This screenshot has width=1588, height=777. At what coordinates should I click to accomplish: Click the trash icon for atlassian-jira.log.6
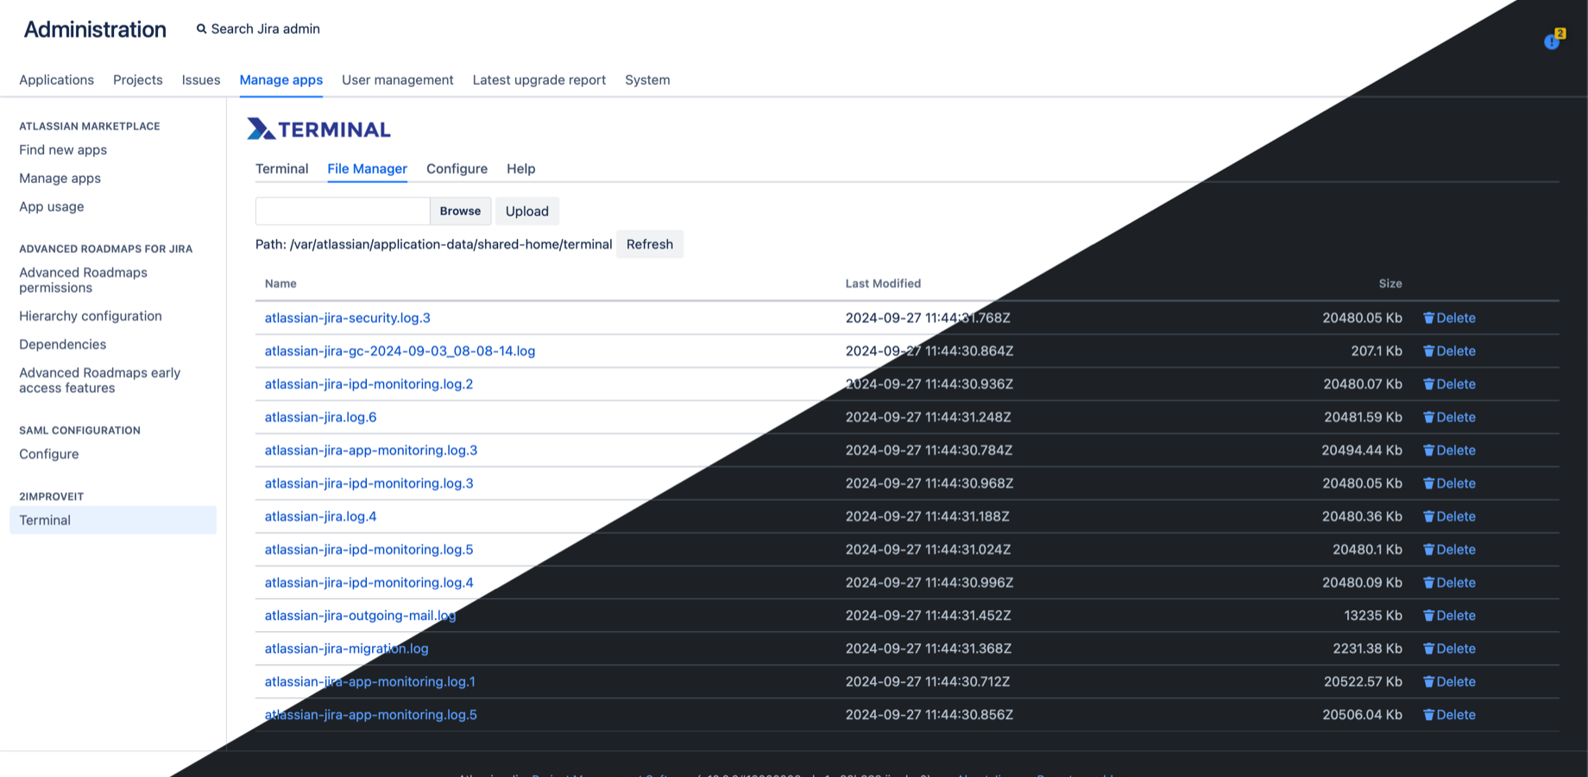pyautogui.click(x=1428, y=417)
